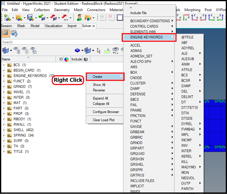This screenshot has width=227, height=194.
Task: Click the BCS folder icon in tree
Action: 10,65
